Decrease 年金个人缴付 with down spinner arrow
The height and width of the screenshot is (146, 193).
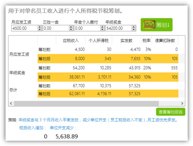pos(102,29)
